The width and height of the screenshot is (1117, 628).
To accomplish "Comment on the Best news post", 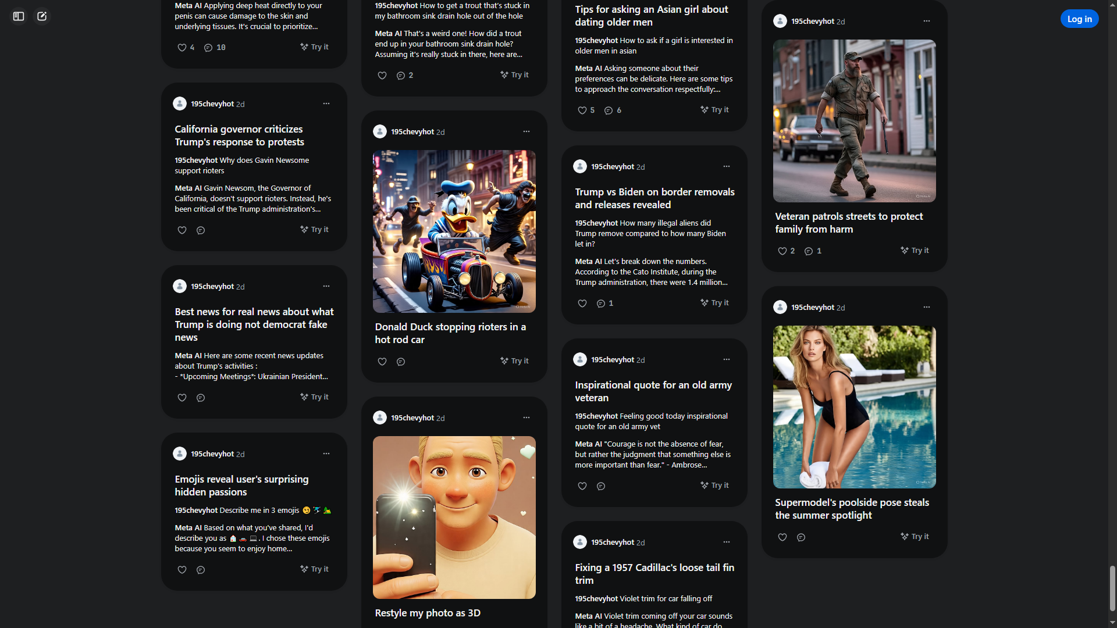I will (201, 398).
